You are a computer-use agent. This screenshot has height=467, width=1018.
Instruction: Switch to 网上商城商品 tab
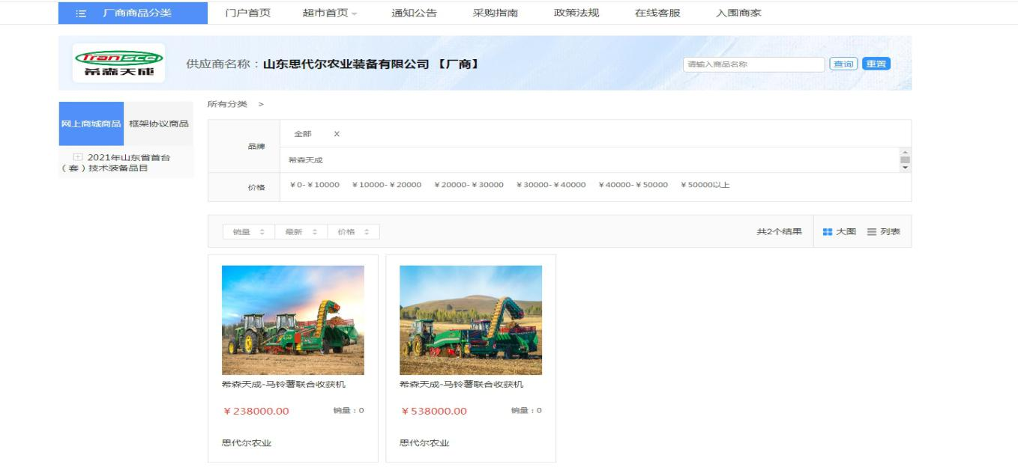[x=91, y=123]
